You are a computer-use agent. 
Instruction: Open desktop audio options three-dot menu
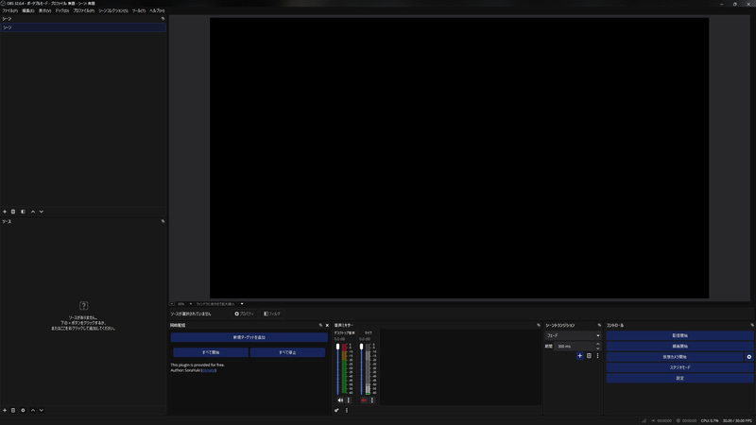tap(349, 399)
